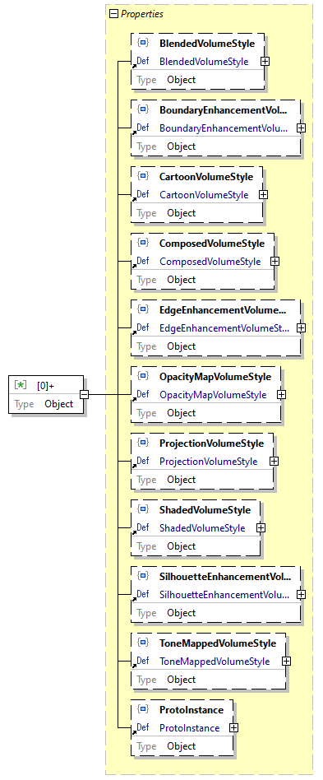
Task: Expand the ComposedVolumeStyle node
Action: point(275,261)
